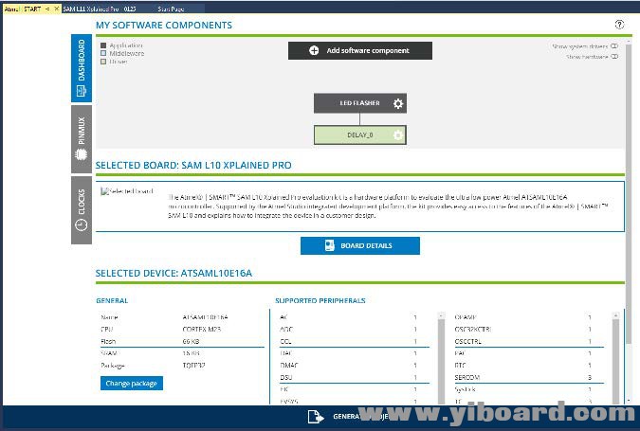Click the Flash 66 KB value
The width and height of the screenshot is (640, 431).
pyautogui.click(x=191, y=341)
